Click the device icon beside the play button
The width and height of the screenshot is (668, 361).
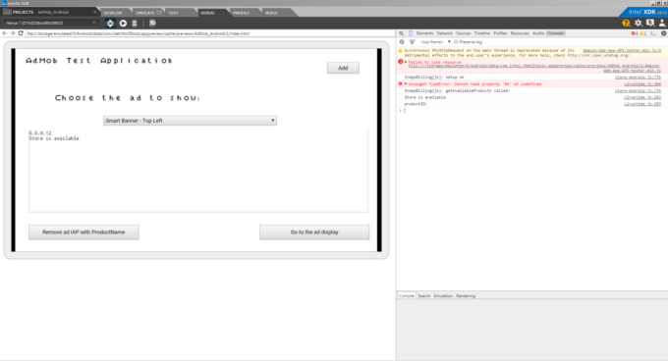click(x=135, y=24)
